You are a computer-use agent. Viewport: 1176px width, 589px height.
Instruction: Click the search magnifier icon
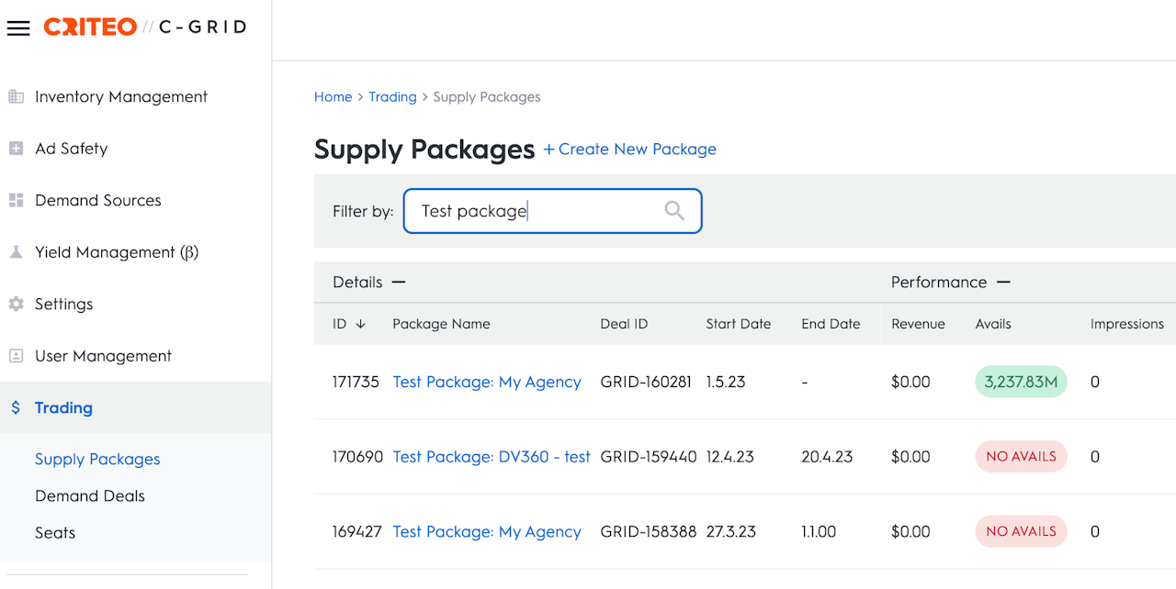(x=674, y=211)
